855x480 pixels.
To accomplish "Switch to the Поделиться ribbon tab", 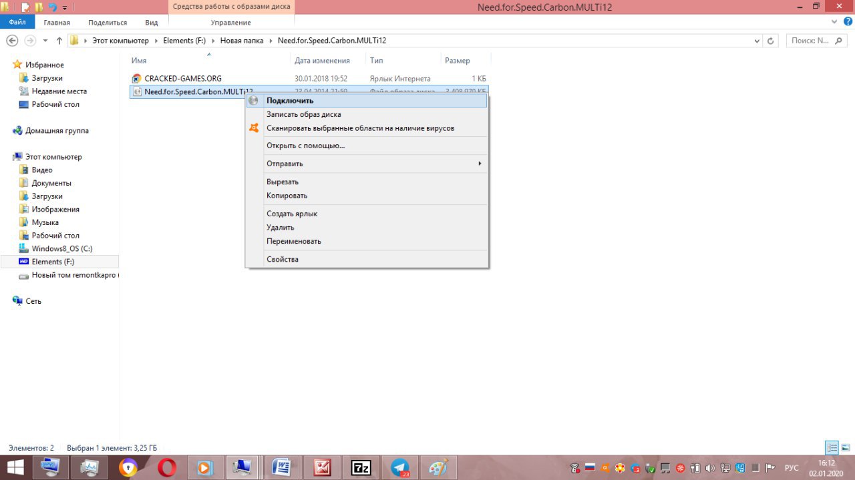I will coord(108,22).
